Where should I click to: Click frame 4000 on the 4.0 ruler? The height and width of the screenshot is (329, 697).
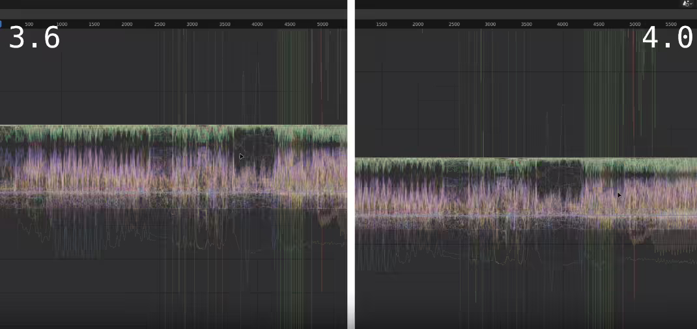(563, 25)
